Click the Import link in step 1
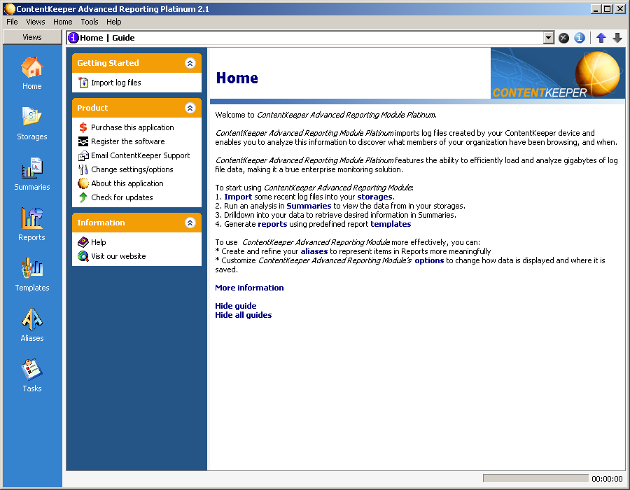 238,197
